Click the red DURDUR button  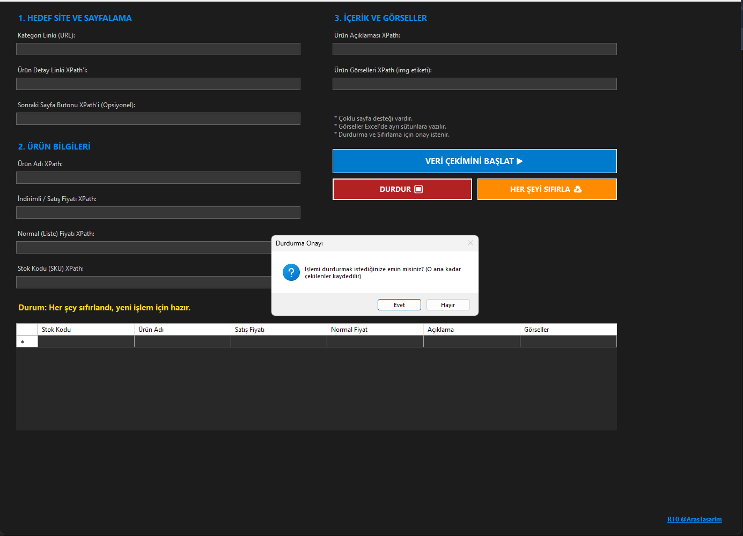tap(402, 189)
